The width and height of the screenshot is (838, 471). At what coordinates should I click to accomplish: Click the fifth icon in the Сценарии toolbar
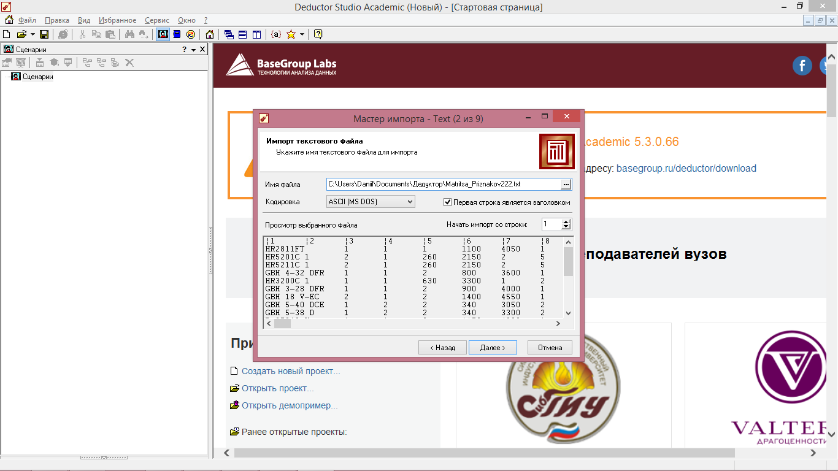(x=68, y=63)
